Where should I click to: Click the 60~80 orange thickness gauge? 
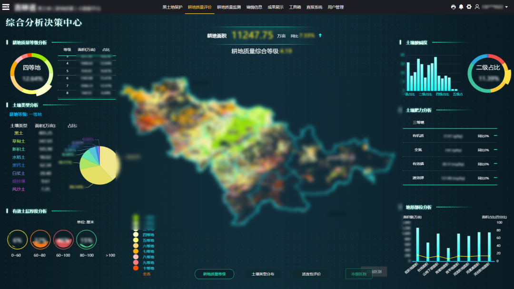(x=40, y=240)
